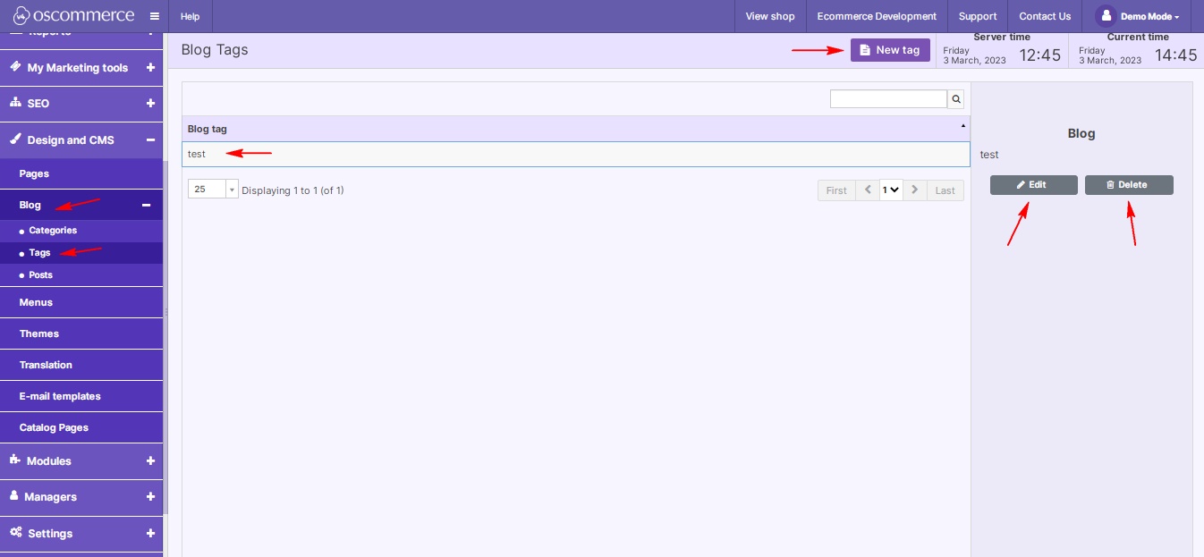Open the Blog menu item

[x=81, y=205]
